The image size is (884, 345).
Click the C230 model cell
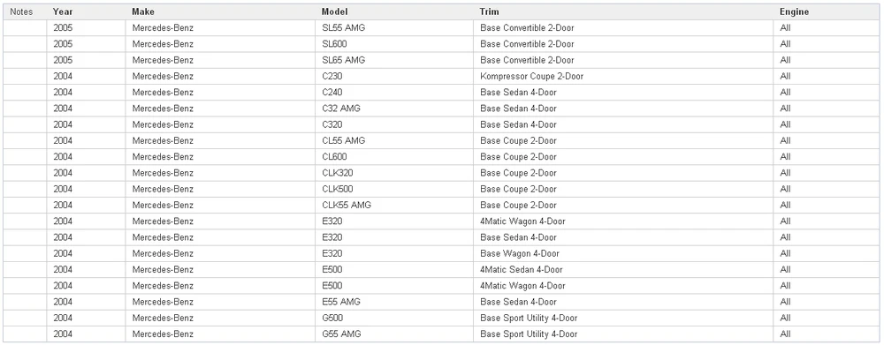click(394, 76)
